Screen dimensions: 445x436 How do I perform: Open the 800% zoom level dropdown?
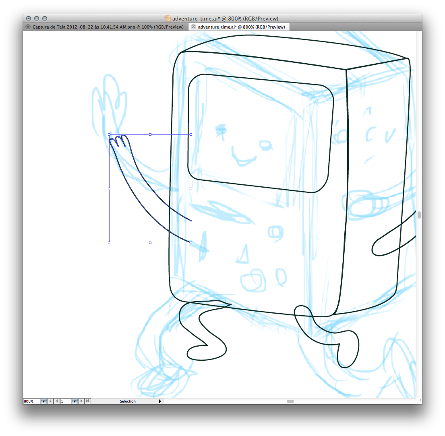click(43, 401)
